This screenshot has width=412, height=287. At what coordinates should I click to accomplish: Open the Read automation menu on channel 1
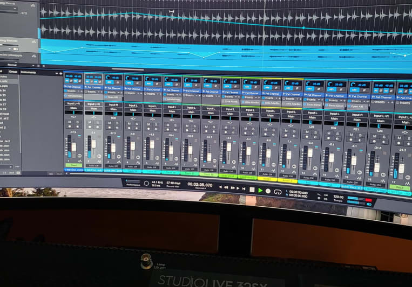click(73, 165)
